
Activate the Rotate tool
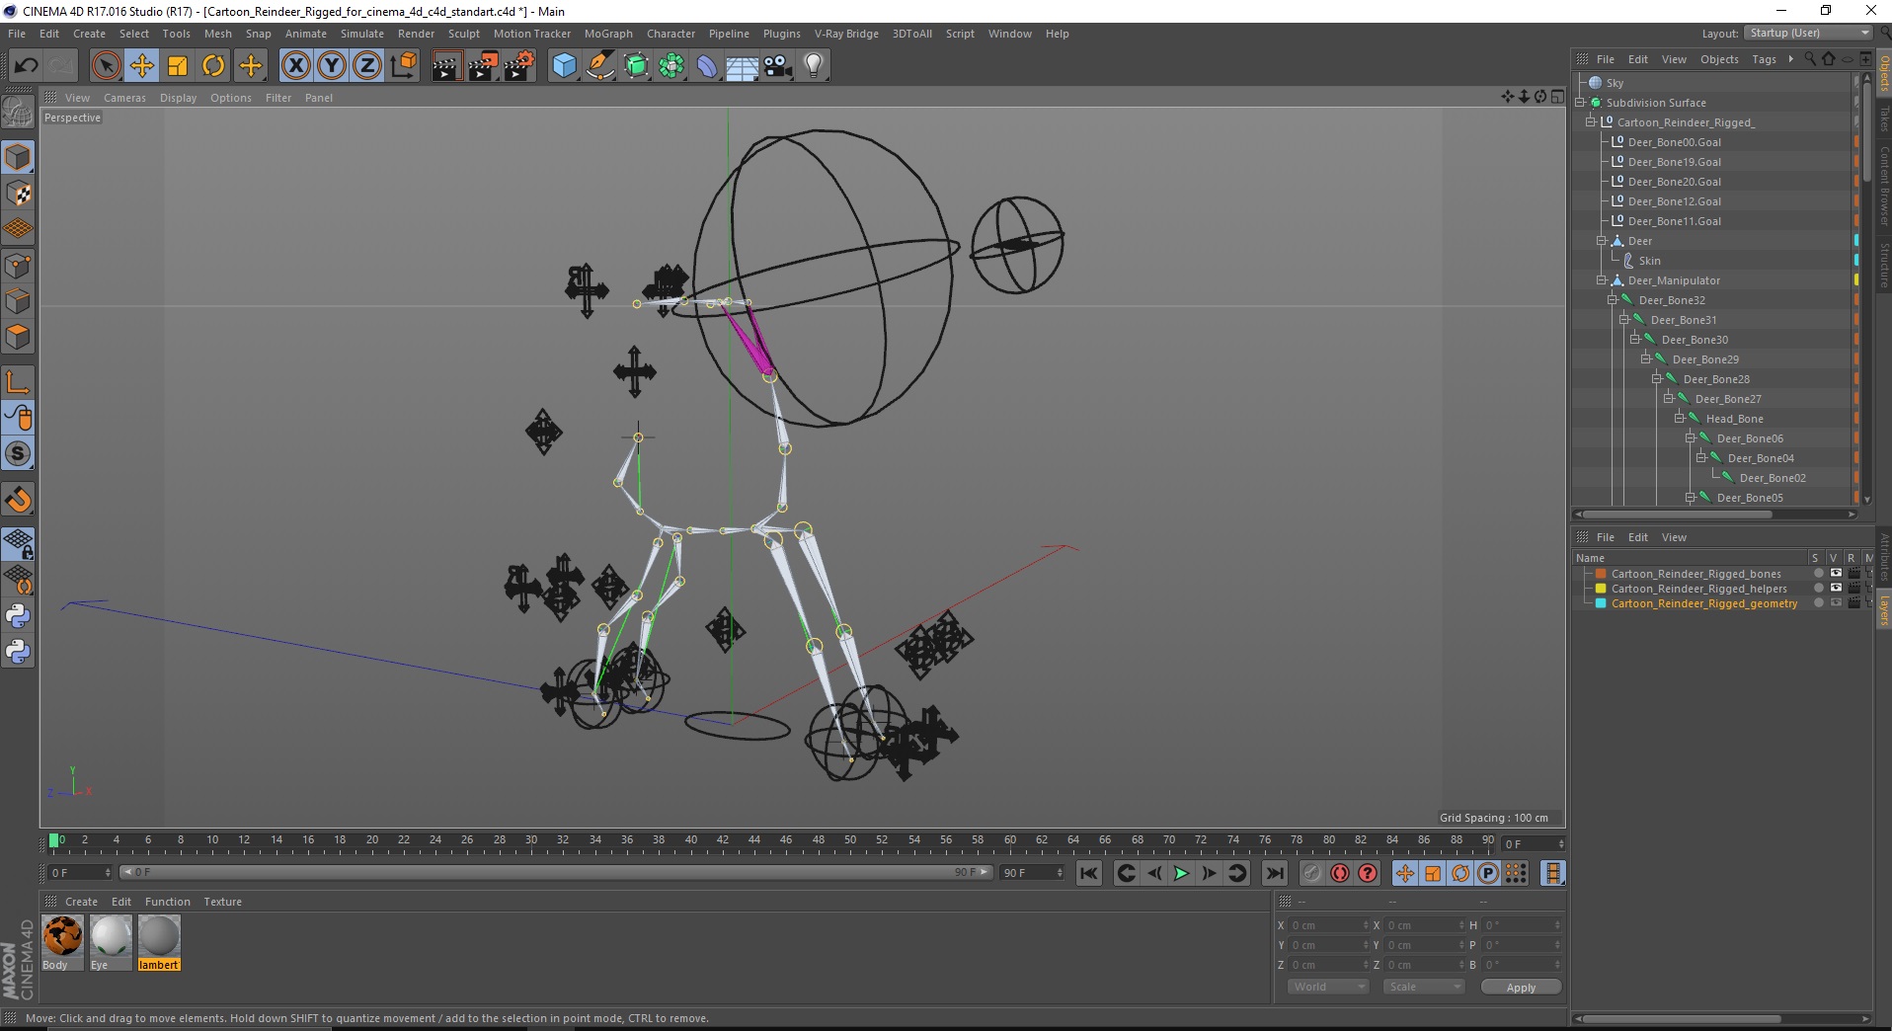[213, 66]
